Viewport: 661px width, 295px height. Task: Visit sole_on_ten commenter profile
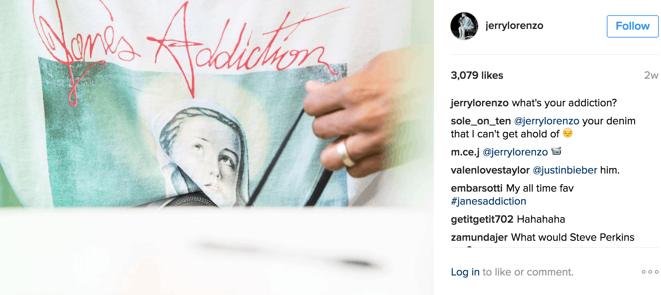[481, 121]
